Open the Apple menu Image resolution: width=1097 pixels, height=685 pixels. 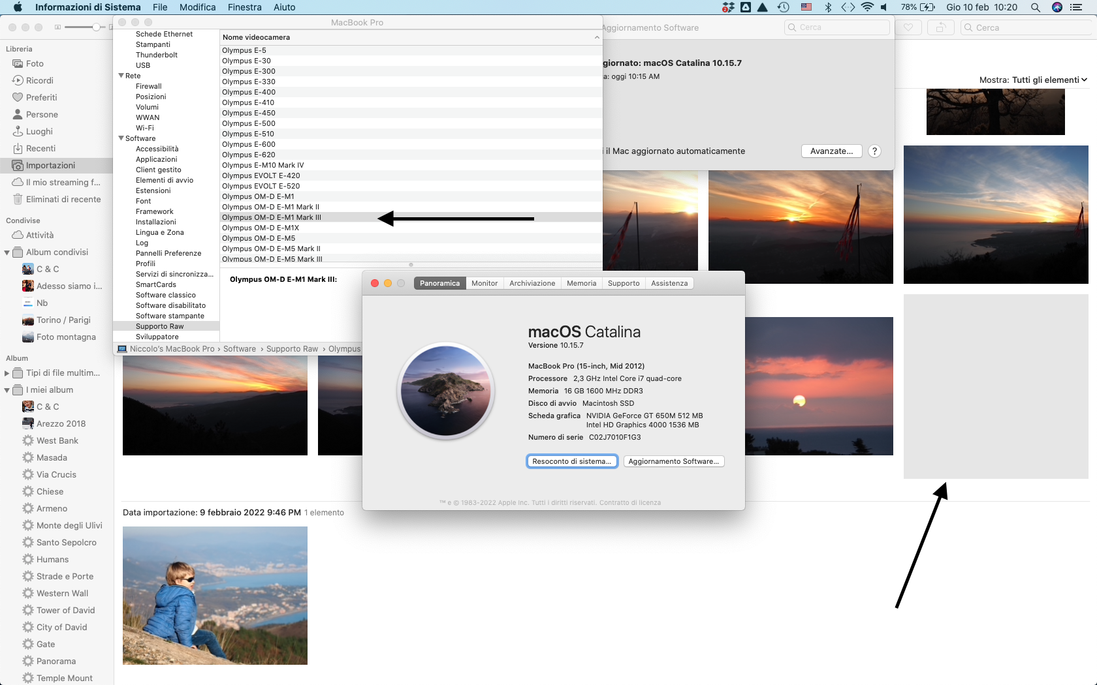pyautogui.click(x=18, y=7)
